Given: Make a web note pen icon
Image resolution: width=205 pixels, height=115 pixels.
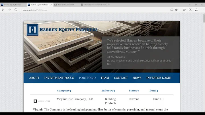Looking at the screenshot, I should (190, 10).
